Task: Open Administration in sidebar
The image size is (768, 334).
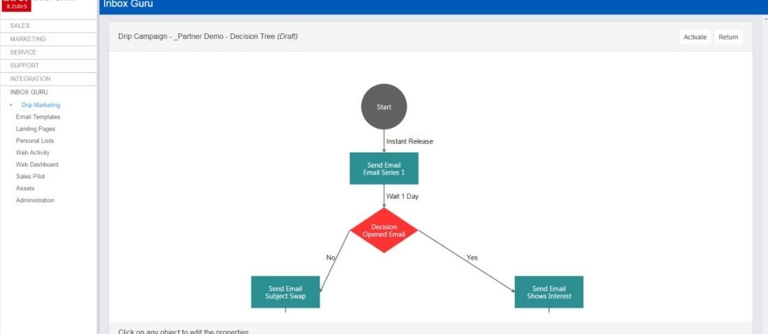Action: pyautogui.click(x=36, y=200)
